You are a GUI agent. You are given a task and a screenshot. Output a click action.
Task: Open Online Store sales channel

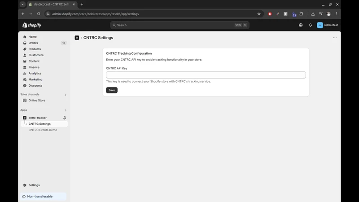[x=37, y=100]
